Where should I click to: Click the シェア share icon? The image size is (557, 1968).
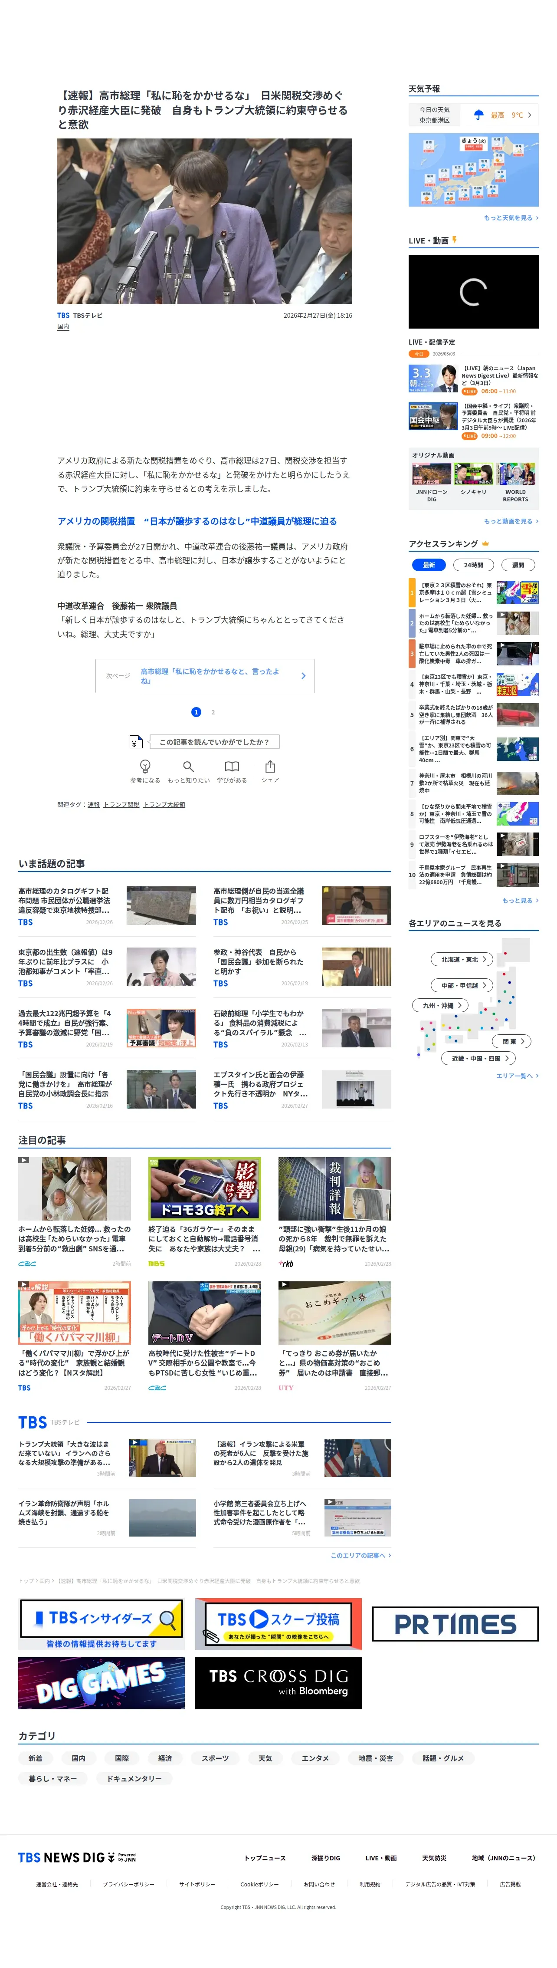point(270,766)
